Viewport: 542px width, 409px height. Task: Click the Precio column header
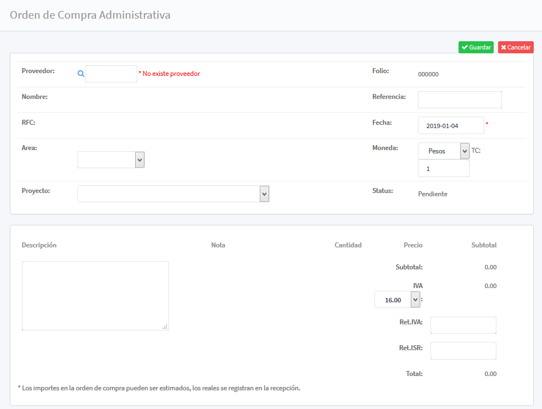(413, 245)
